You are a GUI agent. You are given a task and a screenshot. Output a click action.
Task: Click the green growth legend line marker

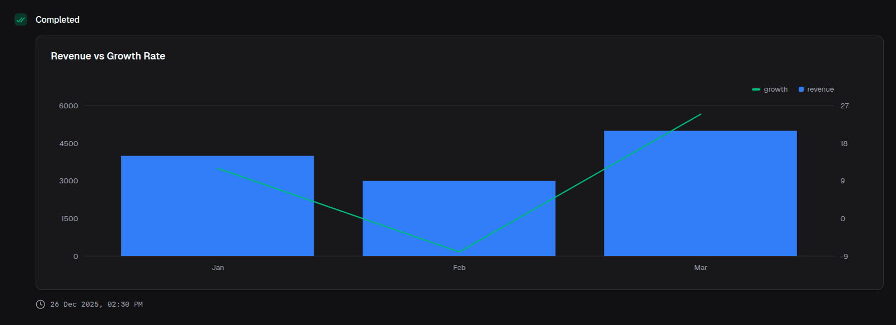click(x=756, y=89)
